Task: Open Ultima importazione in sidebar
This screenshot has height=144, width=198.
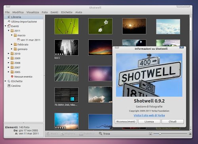Action: point(24,22)
